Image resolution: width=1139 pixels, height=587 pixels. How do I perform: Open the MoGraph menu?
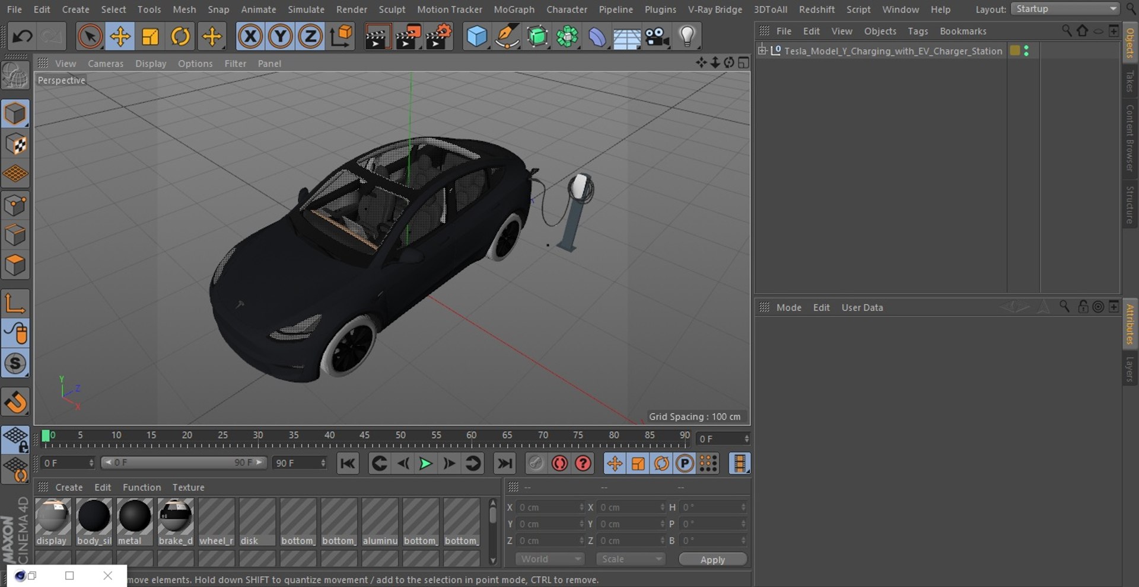coord(514,9)
